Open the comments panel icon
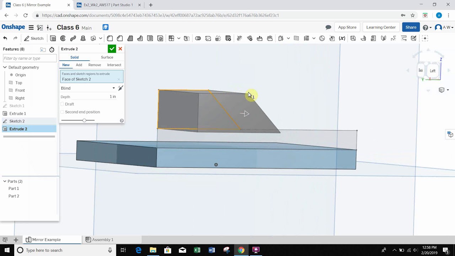This screenshot has width=455, height=256. tap(328, 27)
